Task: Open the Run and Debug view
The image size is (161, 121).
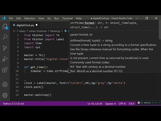Action: click(5, 59)
